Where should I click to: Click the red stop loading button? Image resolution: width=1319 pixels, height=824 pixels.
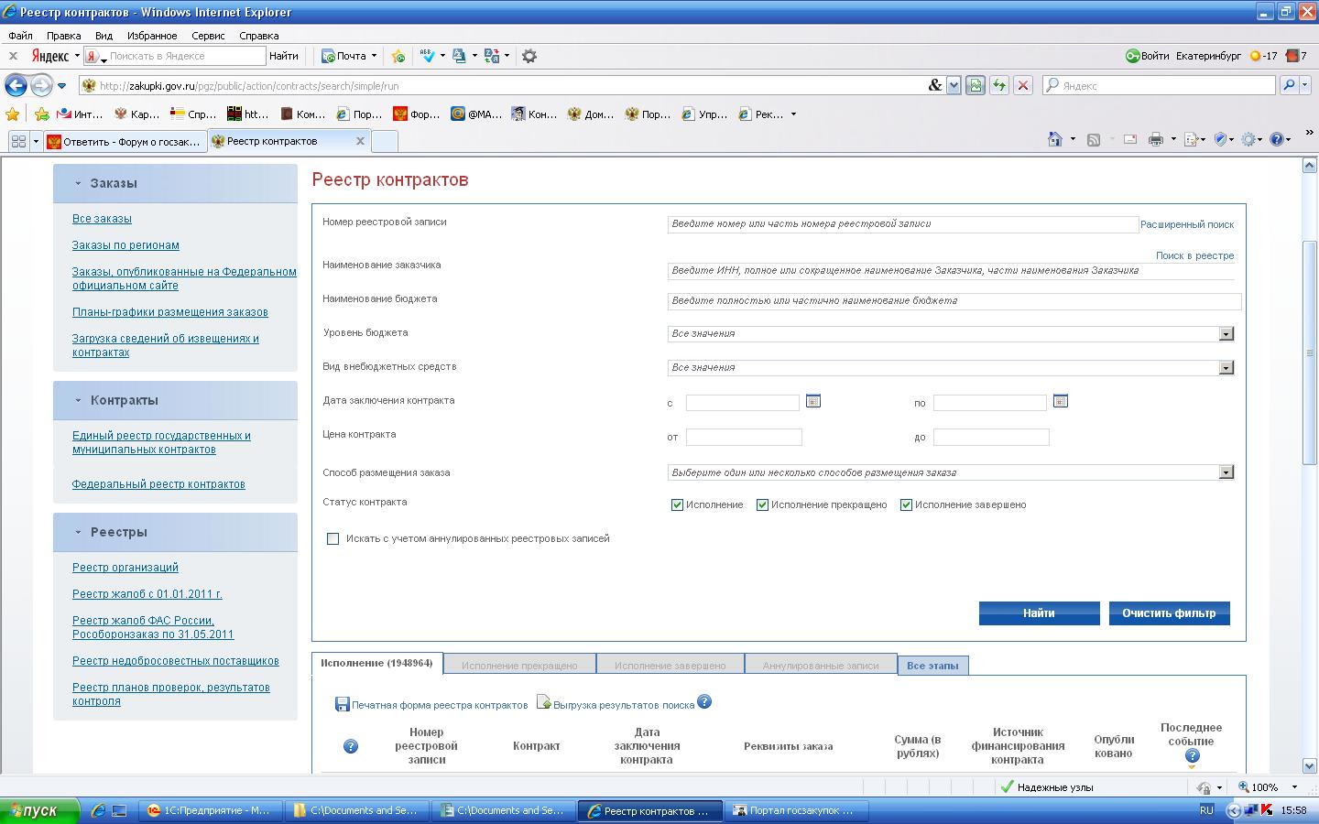pos(1023,85)
